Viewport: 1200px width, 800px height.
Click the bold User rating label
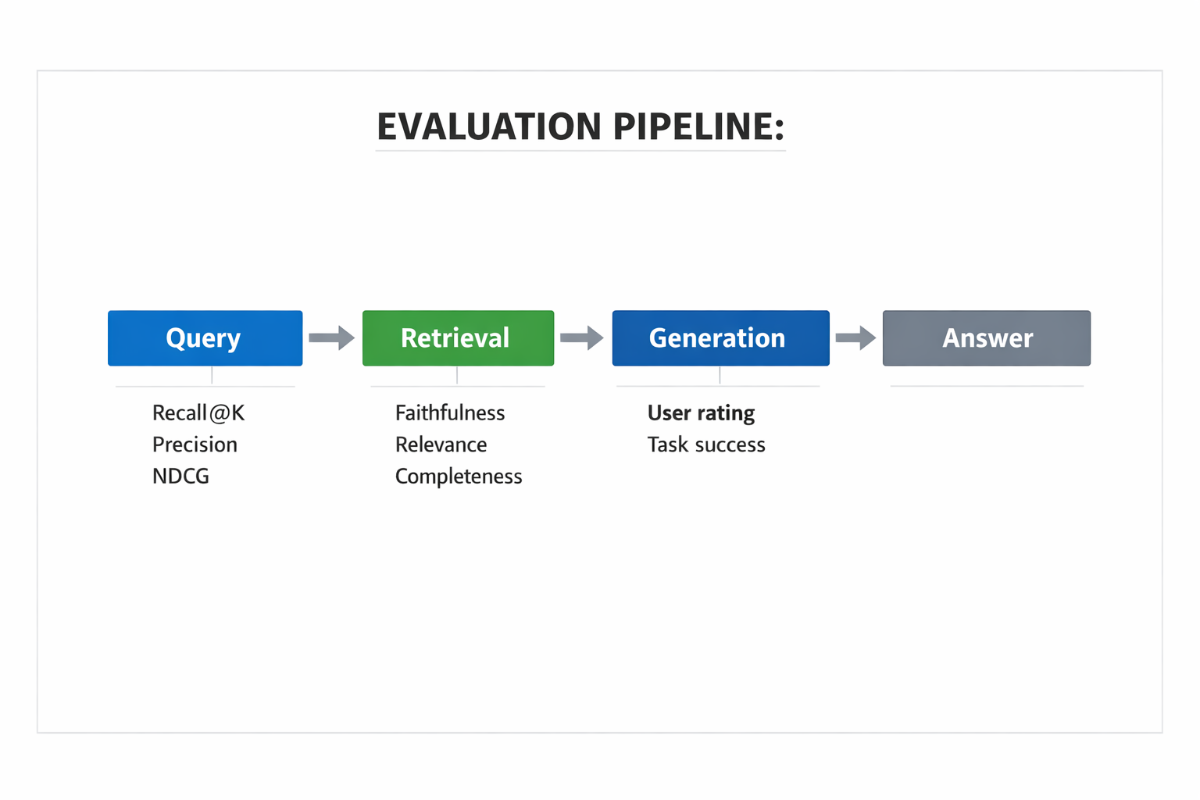tap(701, 412)
